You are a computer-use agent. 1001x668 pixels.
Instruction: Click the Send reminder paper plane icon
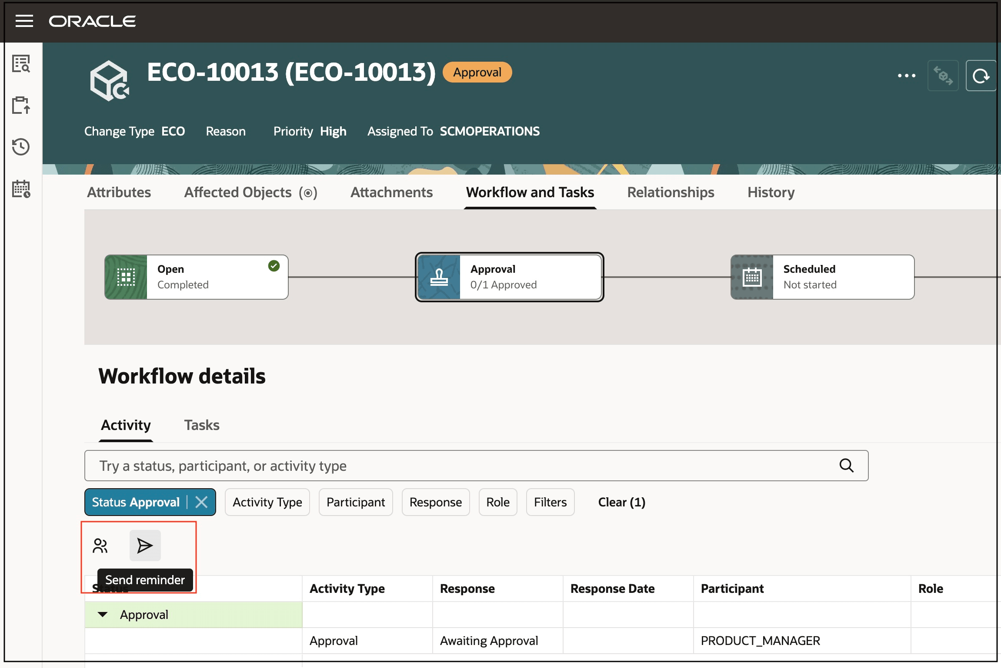tap(145, 546)
